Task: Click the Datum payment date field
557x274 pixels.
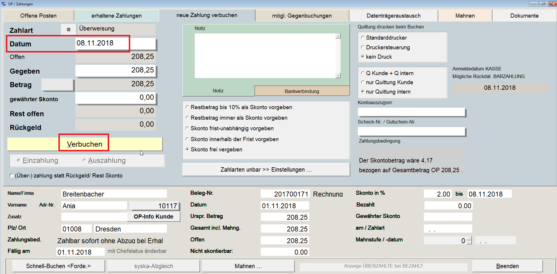Action: 115,43
